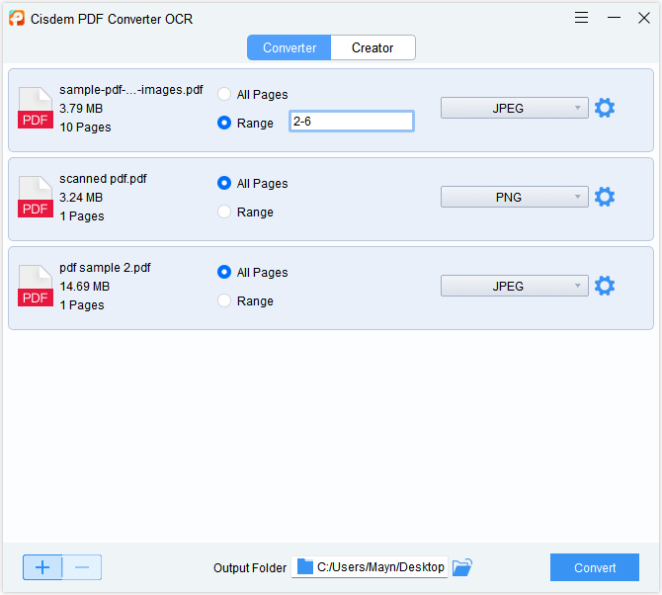
Task: Expand JPEG format dropdown for first file
Action: tap(514, 109)
